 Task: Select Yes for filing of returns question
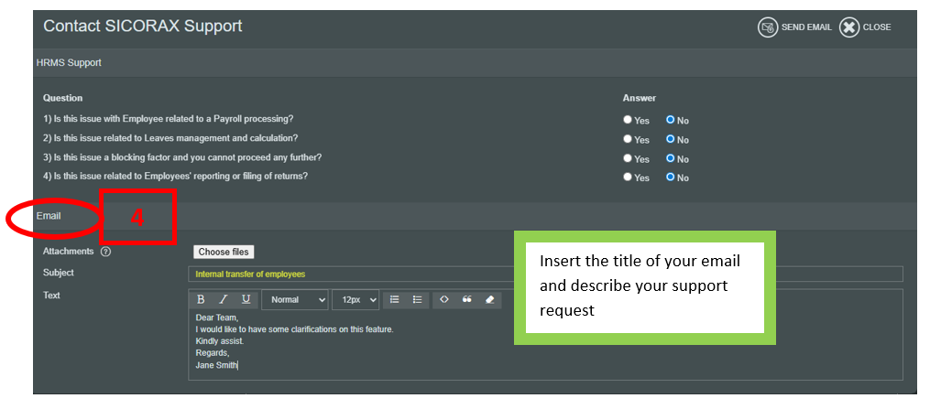tap(628, 177)
